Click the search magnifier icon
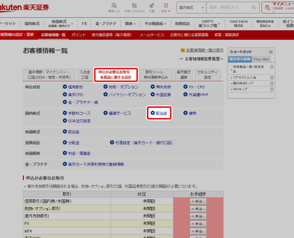The width and height of the screenshot is (294, 238). pos(254,7)
